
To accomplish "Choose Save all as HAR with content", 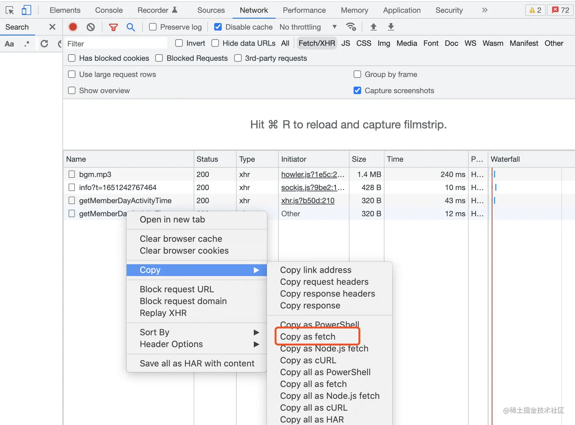I will tap(197, 363).
